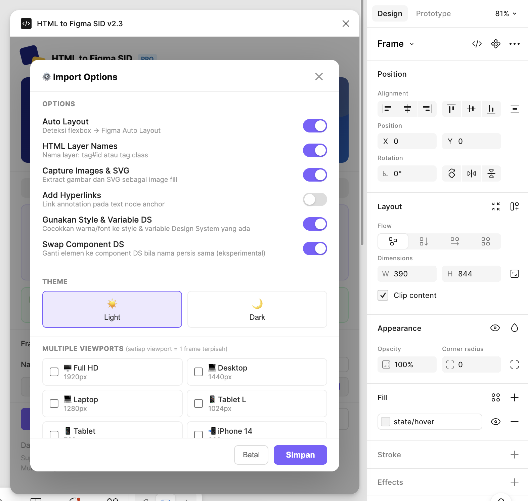Click the state/hover fill color swatch
The width and height of the screenshot is (528, 501).
pos(386,422)
